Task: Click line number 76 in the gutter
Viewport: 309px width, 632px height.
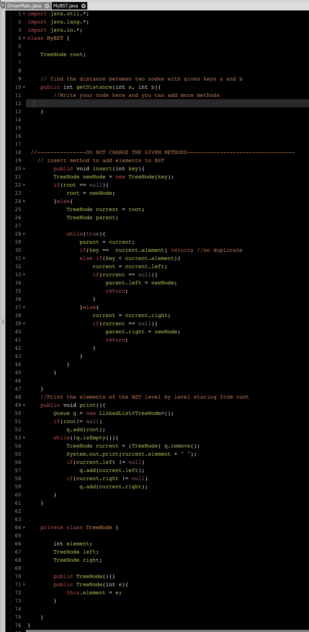Action: [18, 625]
